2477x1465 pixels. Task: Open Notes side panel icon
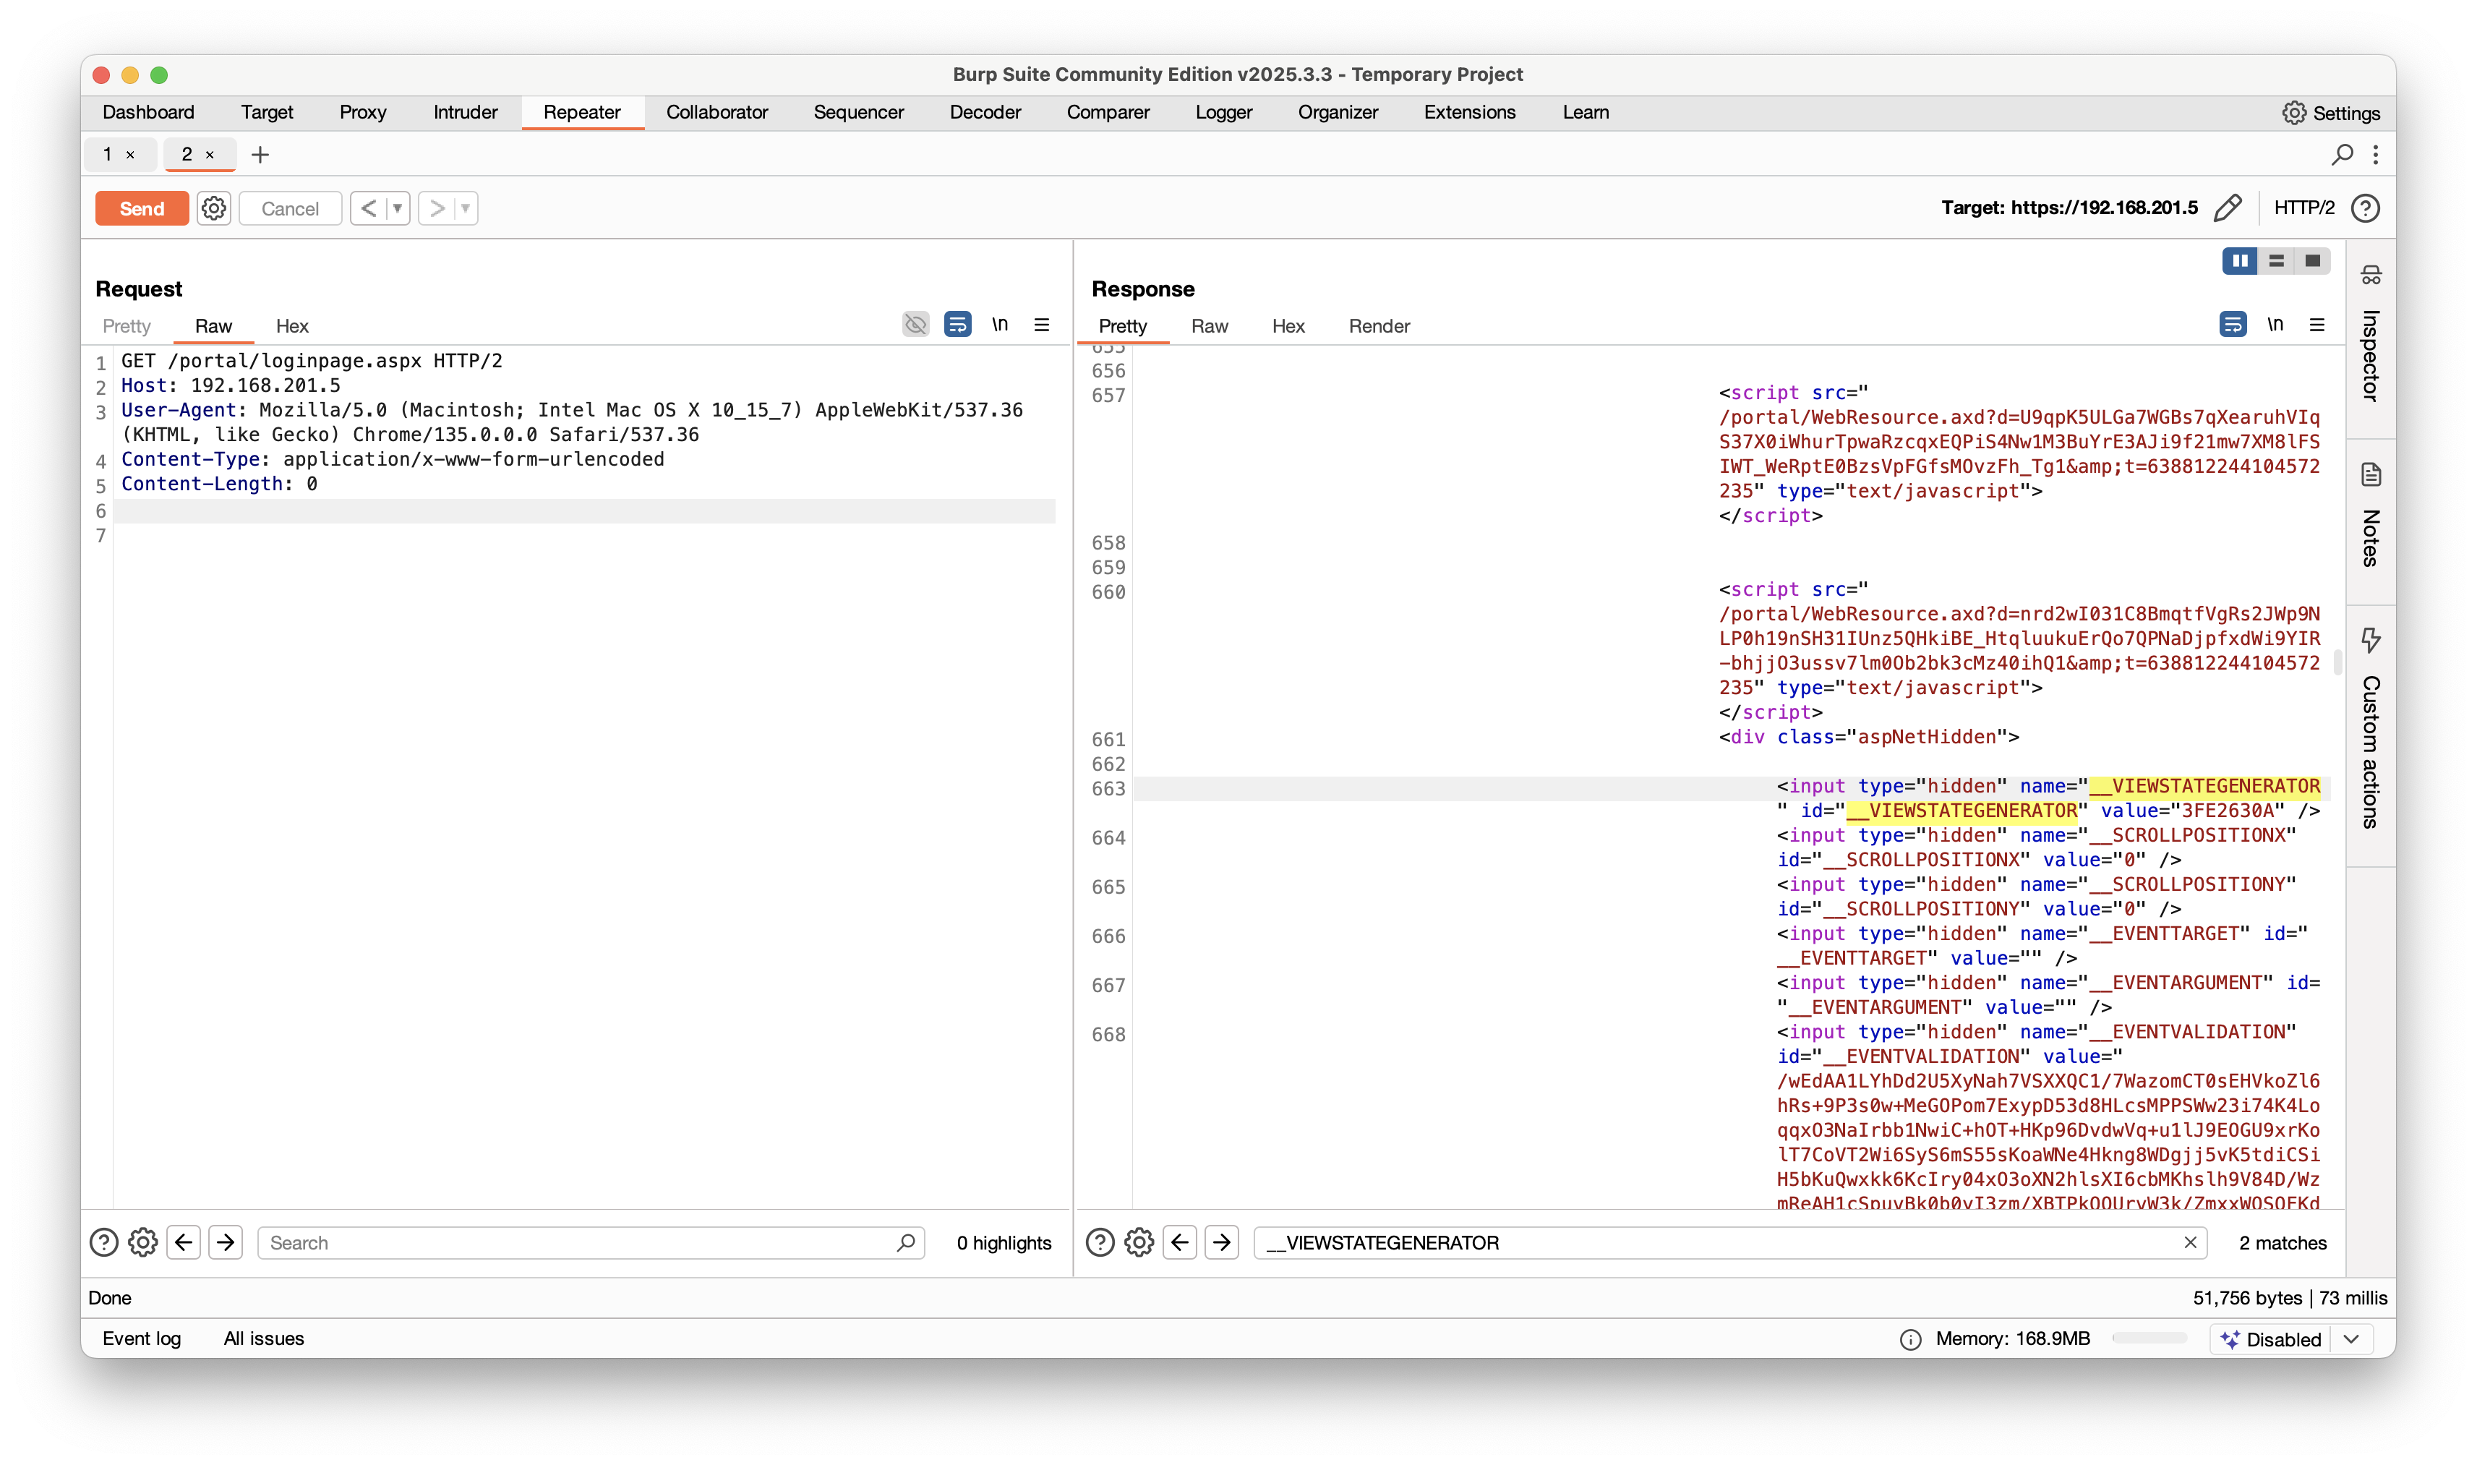(x=2371, y=475)
